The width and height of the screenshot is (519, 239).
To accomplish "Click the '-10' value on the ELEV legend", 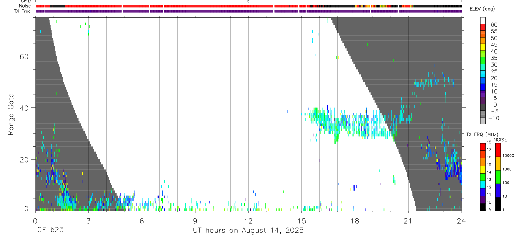I will [493, 118].
